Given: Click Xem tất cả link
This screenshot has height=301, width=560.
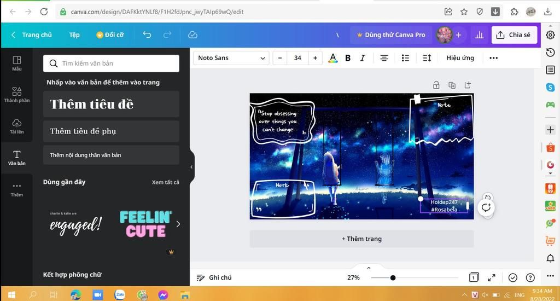Looking at the screenshot, I should click(165, 182).
